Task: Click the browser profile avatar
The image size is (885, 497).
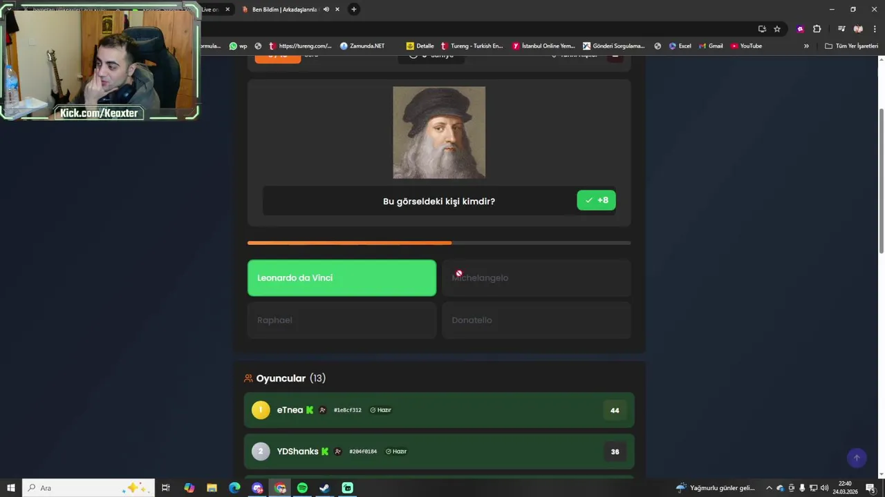Action: [x=858, y=29]
